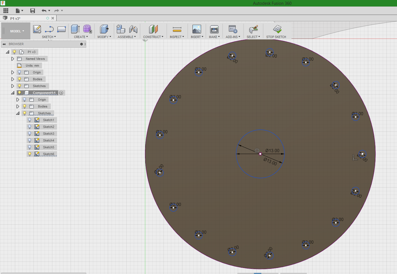
Task: Click the Press Pull modify icon
Action: pyautogui.click(x=104, y=29)
